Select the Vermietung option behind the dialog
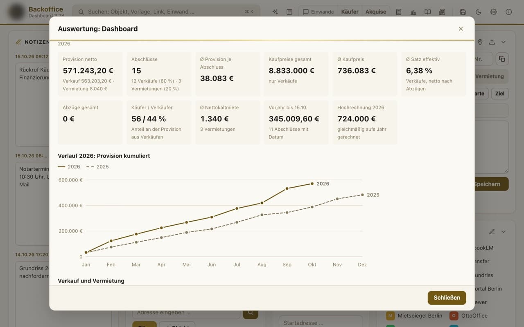 pos(491,76)
